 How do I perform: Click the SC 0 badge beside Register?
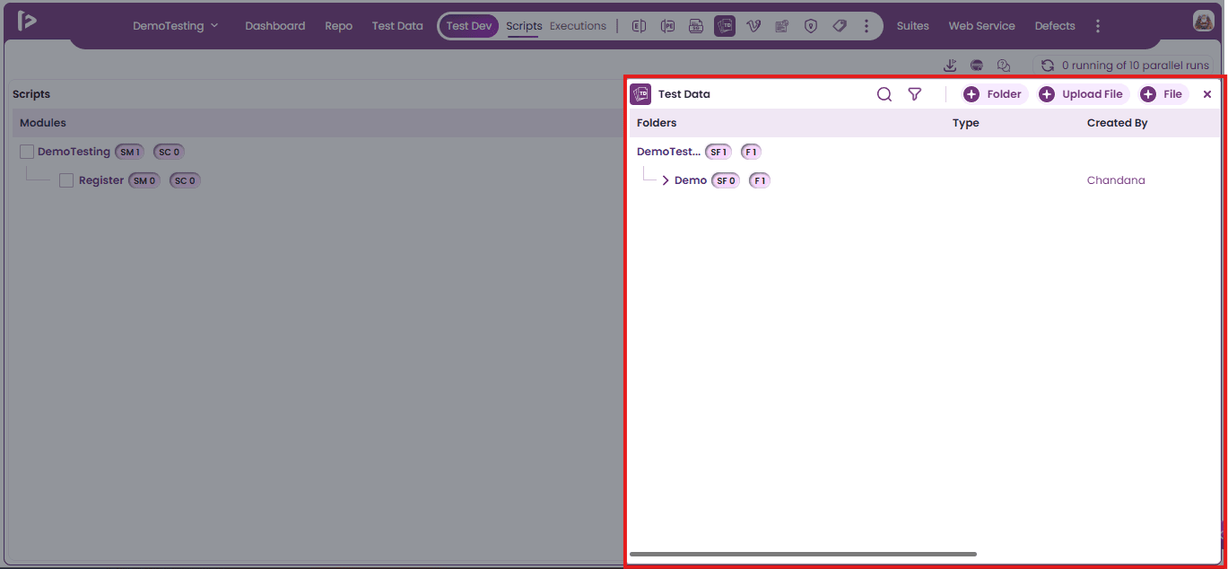pos(185,180)
